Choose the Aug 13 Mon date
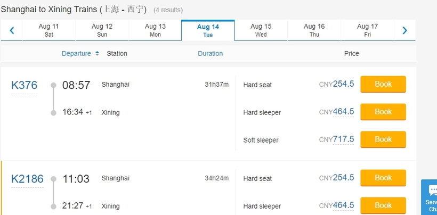 [x=155, y=30]
